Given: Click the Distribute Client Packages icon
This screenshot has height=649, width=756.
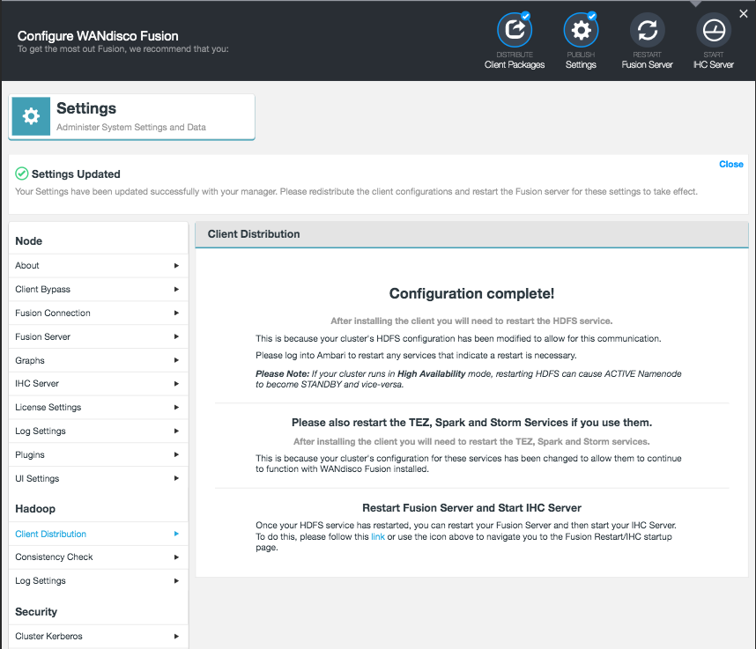Looking at the screenshot, I should tap(515, 30).
